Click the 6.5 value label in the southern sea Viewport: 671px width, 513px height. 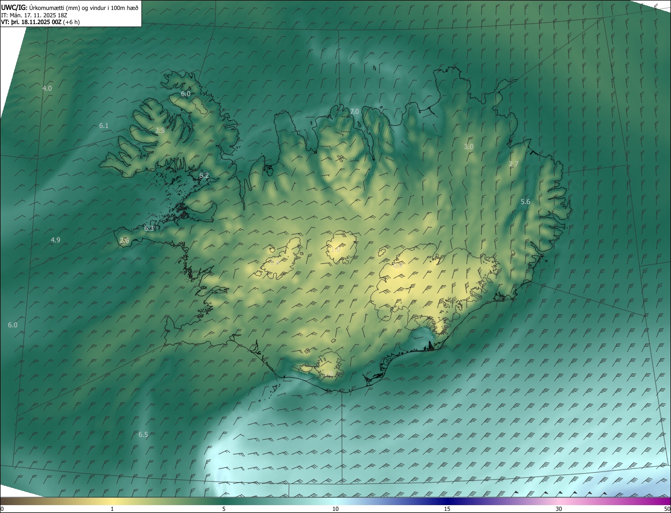[143, 434]
